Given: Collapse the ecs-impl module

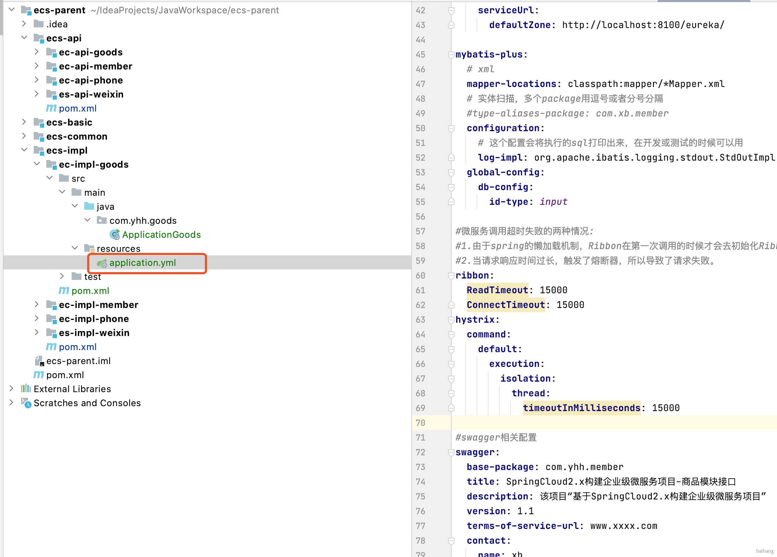Looking at the screenshot, I should coord(24,150).
